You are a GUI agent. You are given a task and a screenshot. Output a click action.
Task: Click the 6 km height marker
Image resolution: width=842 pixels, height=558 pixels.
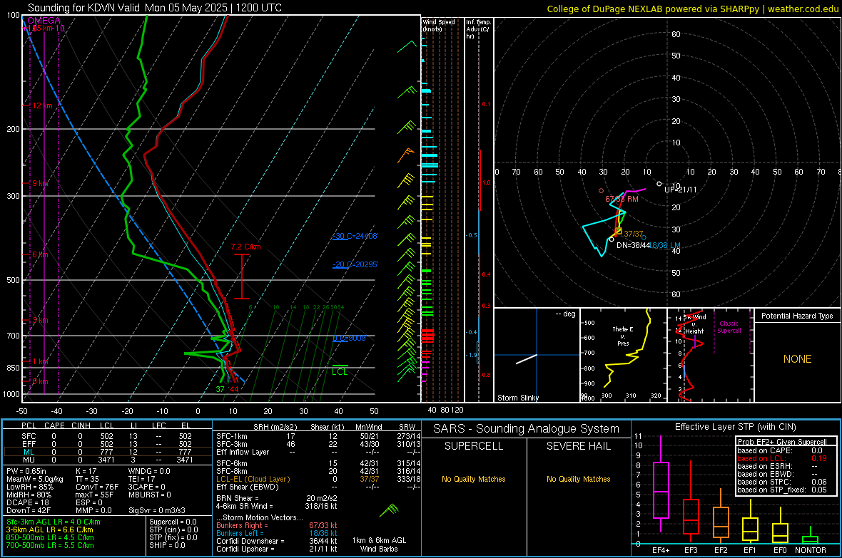[x=40, y=255]
